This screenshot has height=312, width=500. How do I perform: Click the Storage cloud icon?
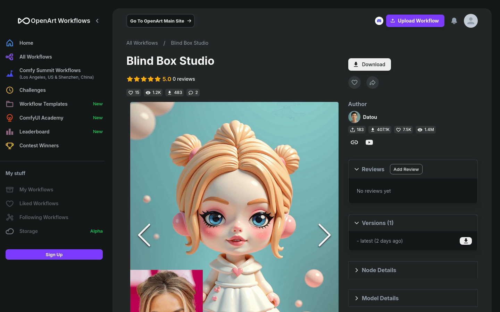10,231
